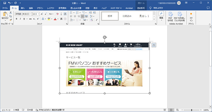This screenshot has width=212, height=112.
Task: Select the 行間詰め style
Action: pos(127,16)
